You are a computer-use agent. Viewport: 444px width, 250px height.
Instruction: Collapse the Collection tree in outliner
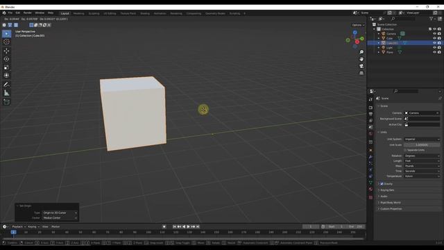[374, 29]
